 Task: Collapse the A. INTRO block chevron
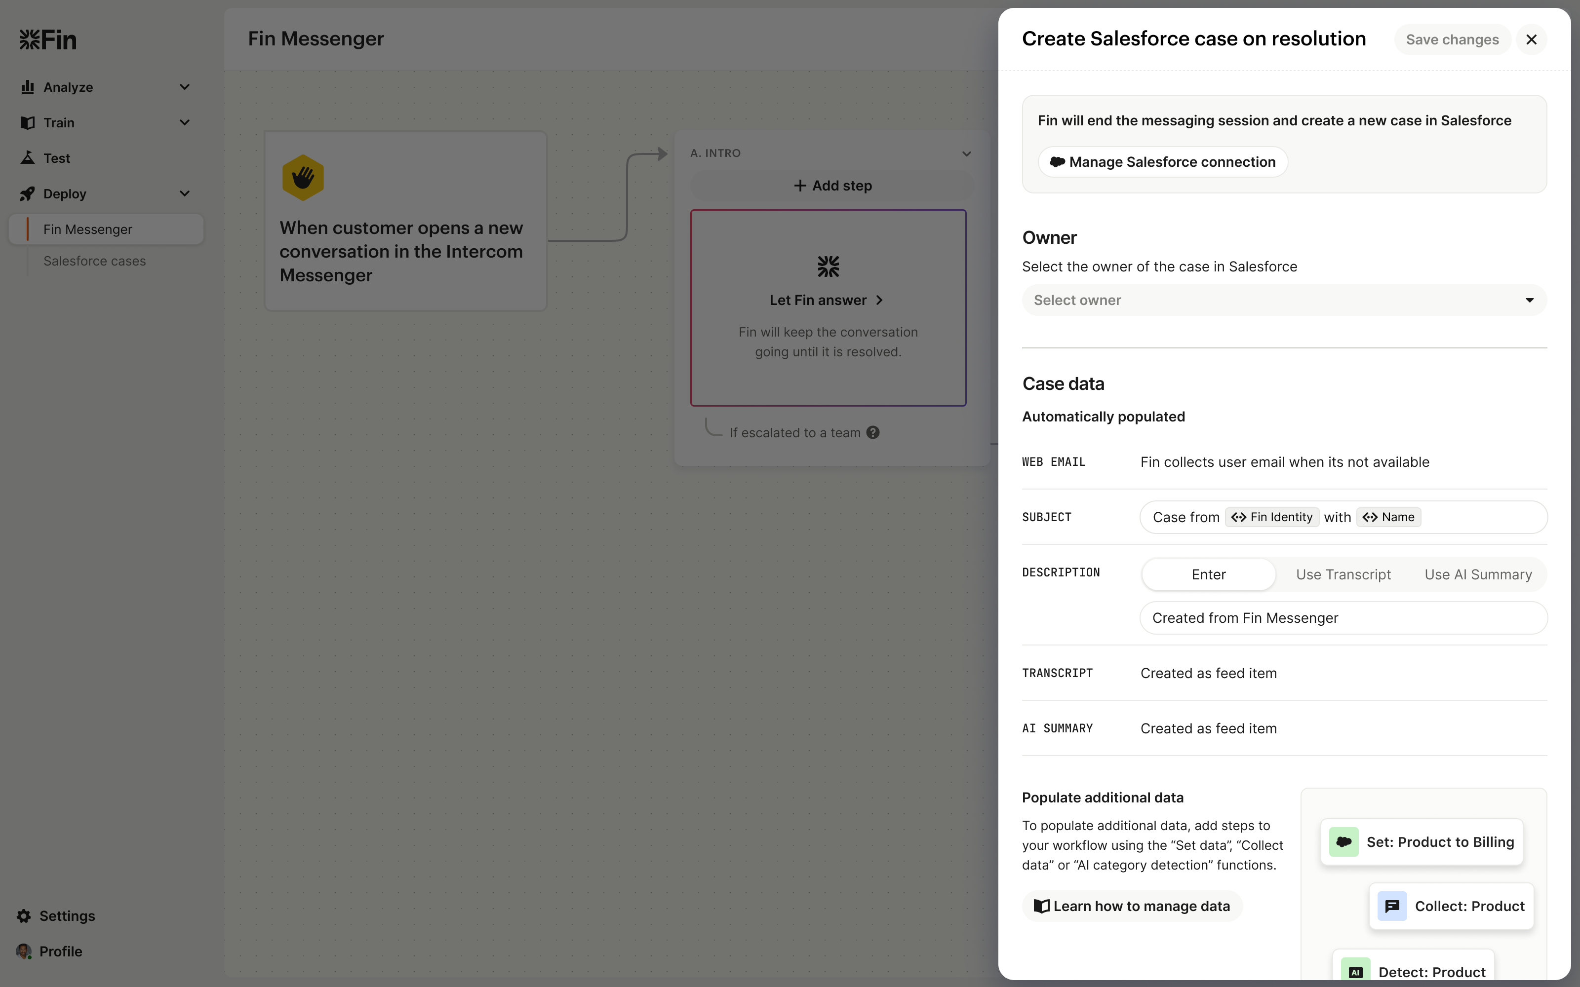[x=966, y=154]
